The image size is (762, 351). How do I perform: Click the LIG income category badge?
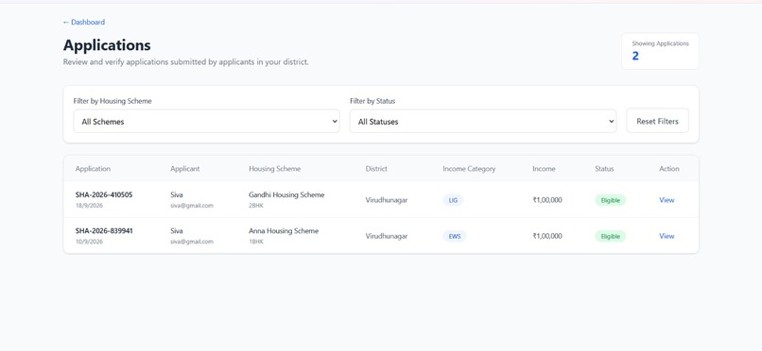coord(453,200)
